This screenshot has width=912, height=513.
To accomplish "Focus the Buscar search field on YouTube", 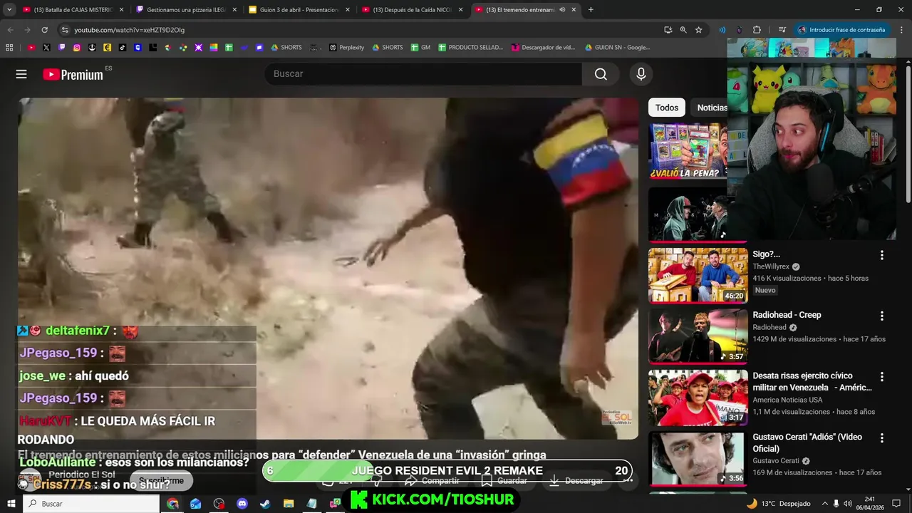I will [x=423, y=74].
